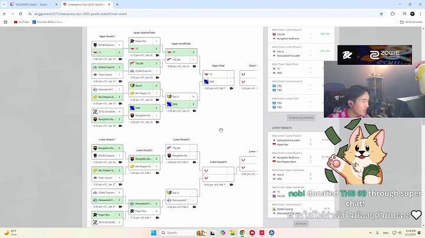Open Gen.G vs DetonatioN Lower Round 3 video icon

(x=194, y=207)
